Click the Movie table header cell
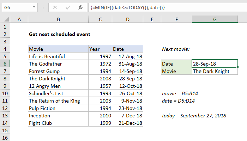Viewport: 247px width, 141px height. 58,49
